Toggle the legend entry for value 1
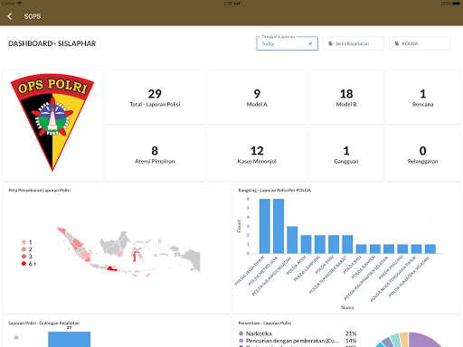 (27, 242)
